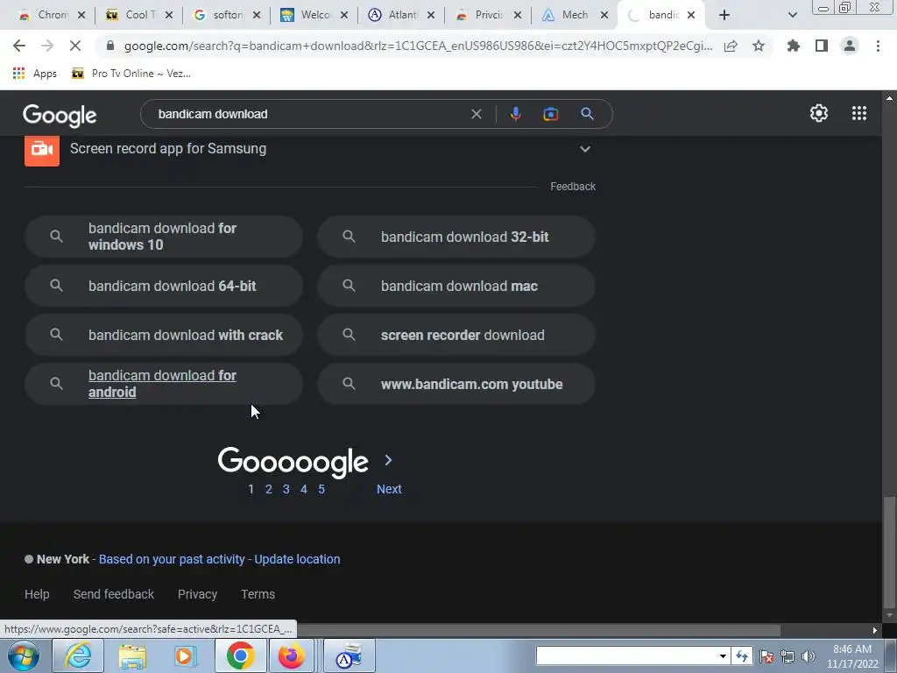The image size is (897, 673).
Task: Switch to the softon Google tab
Action: [227, 15]
